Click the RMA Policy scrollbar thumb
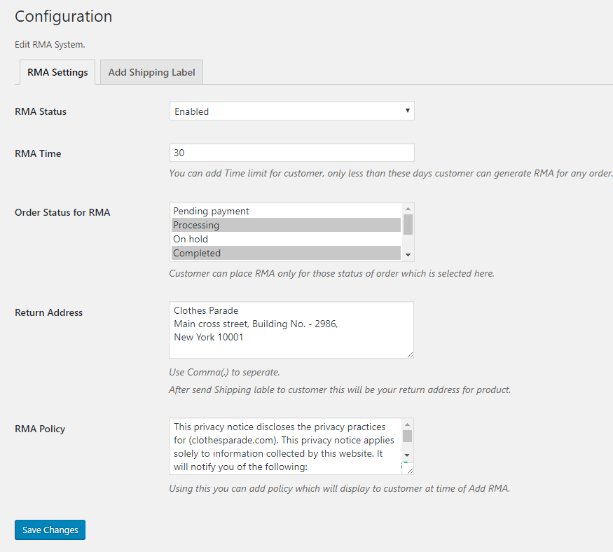The image size is (613, 552). 408,436
